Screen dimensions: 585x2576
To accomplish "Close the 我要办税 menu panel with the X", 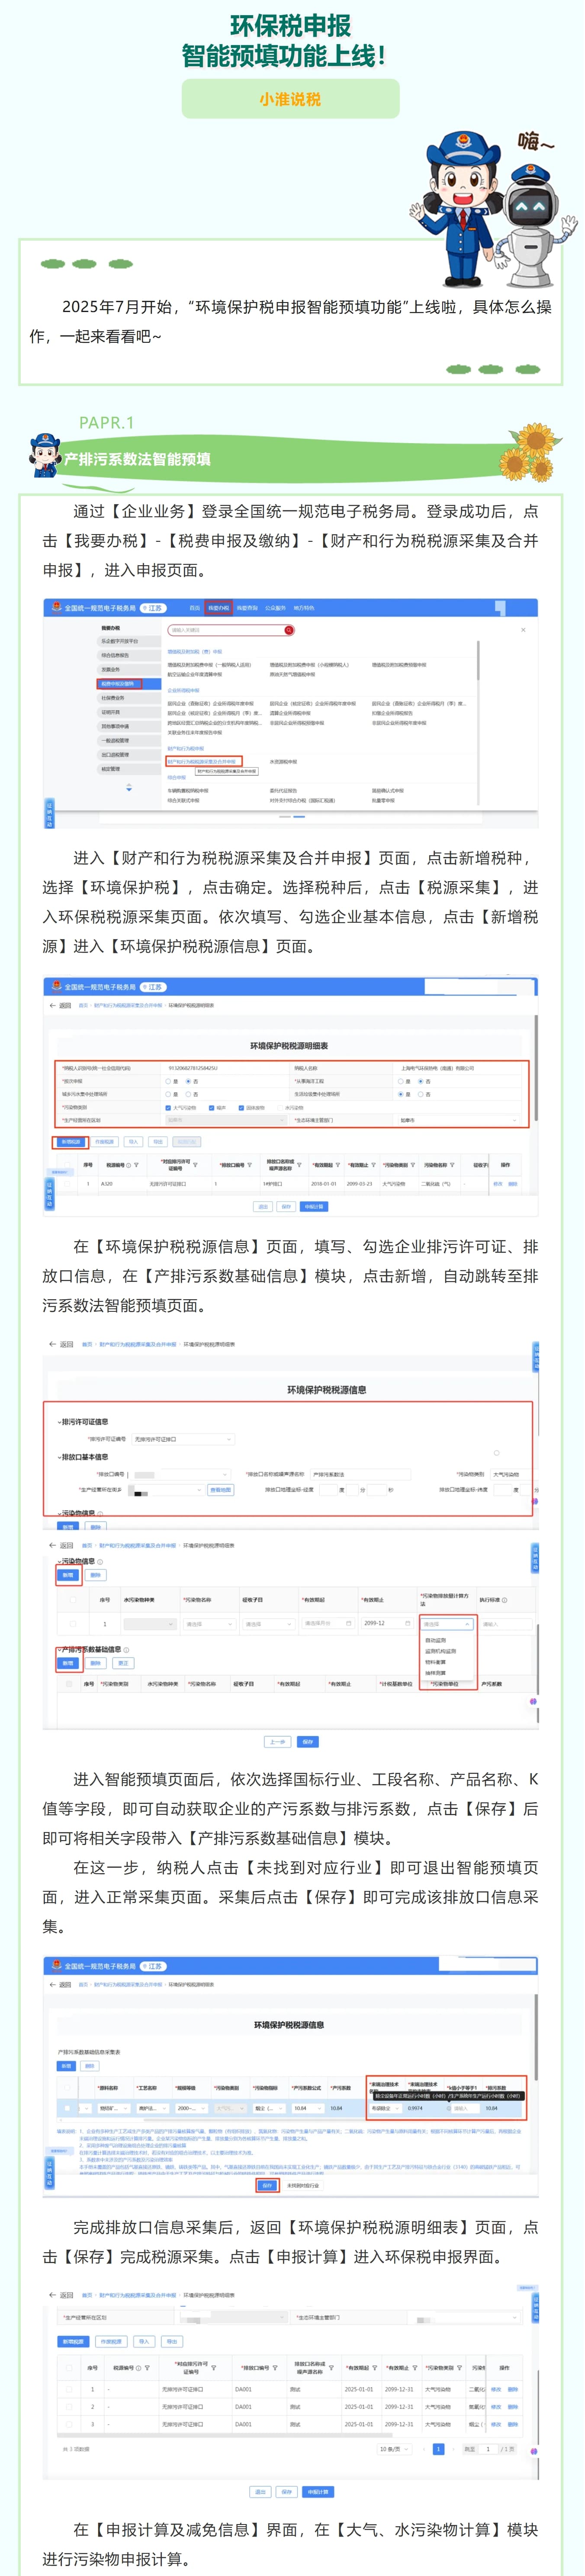I will [523, 630].
